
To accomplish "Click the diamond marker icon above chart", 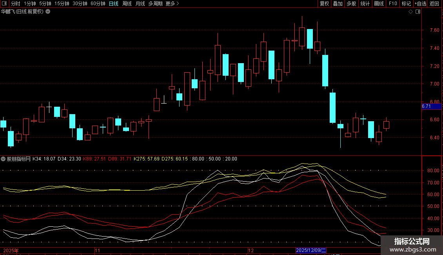I will [411, 12].
